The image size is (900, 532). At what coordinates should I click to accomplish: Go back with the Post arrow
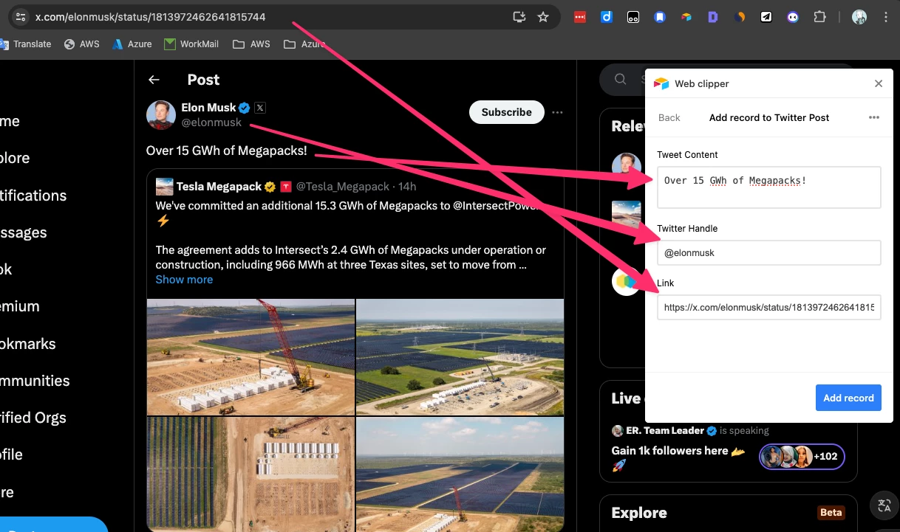coord(154,80)
